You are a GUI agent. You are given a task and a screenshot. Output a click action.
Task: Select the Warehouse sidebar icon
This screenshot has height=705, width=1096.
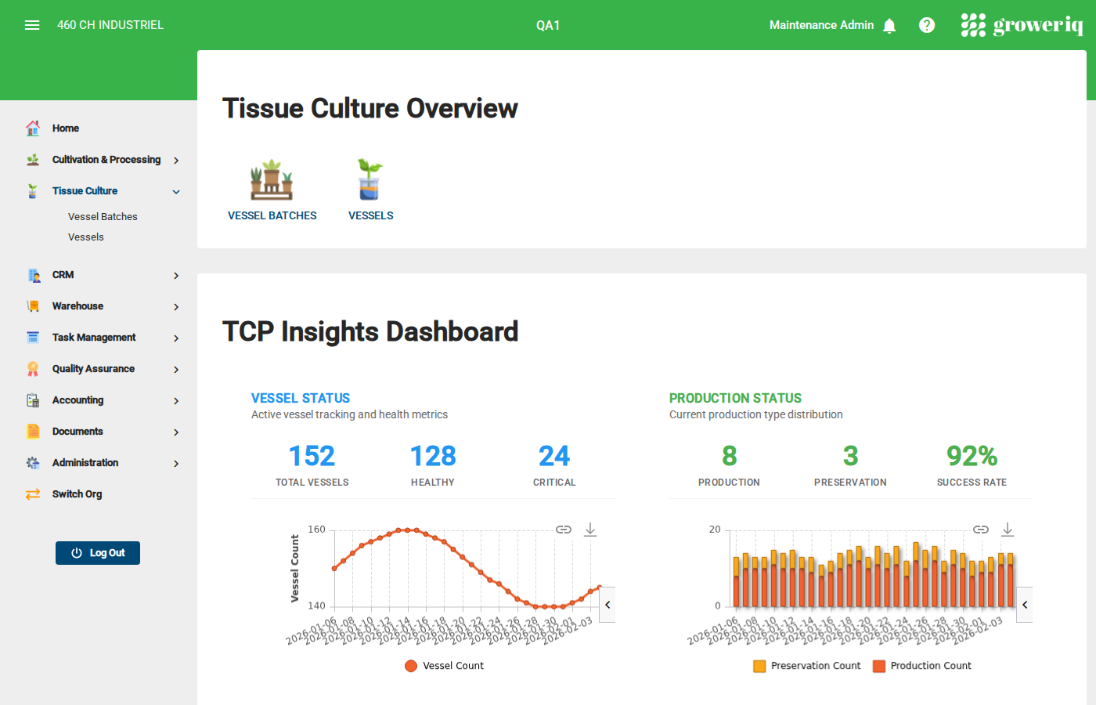(33, 305)
